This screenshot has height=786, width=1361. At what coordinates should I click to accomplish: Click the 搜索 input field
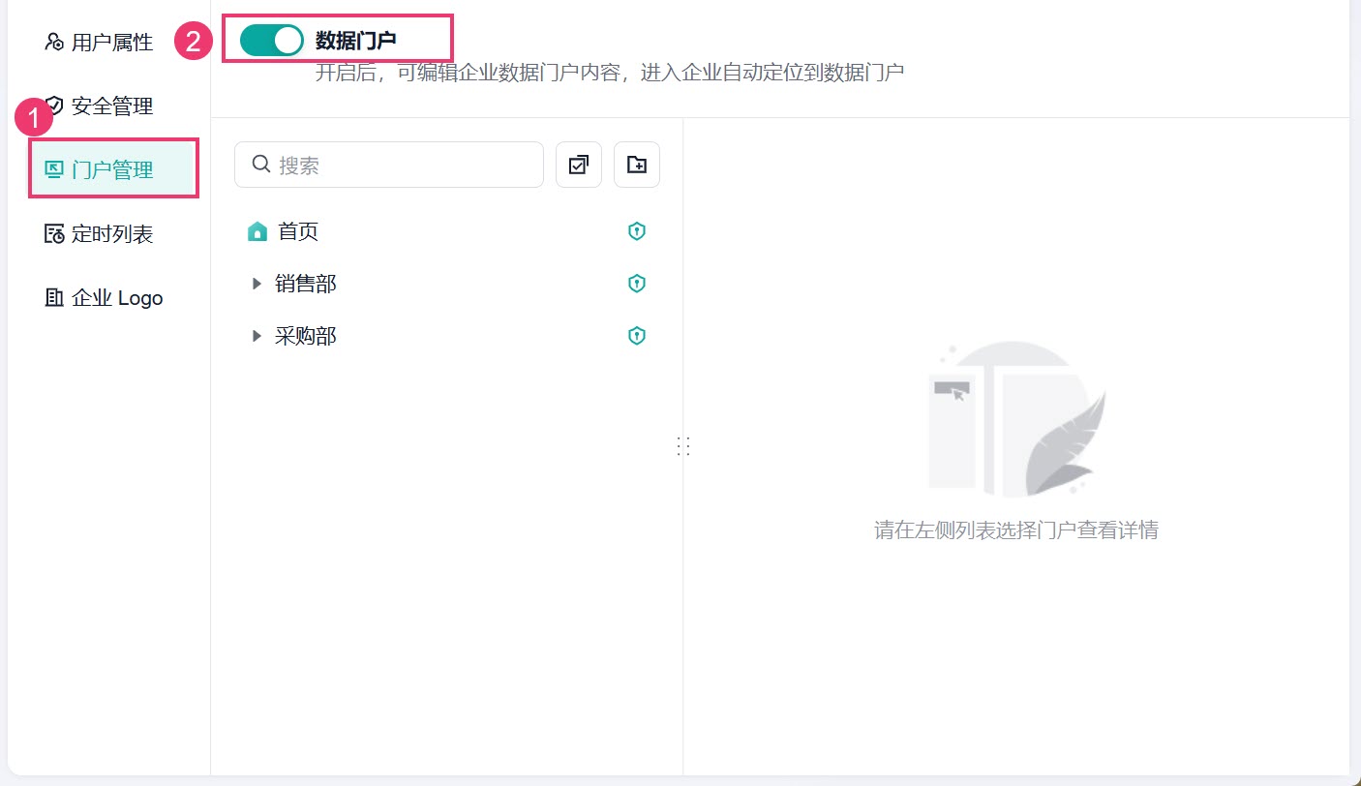[389, 165]
